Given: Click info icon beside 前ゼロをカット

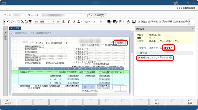Looking at the screenshot, I should (x=170, y=58).
